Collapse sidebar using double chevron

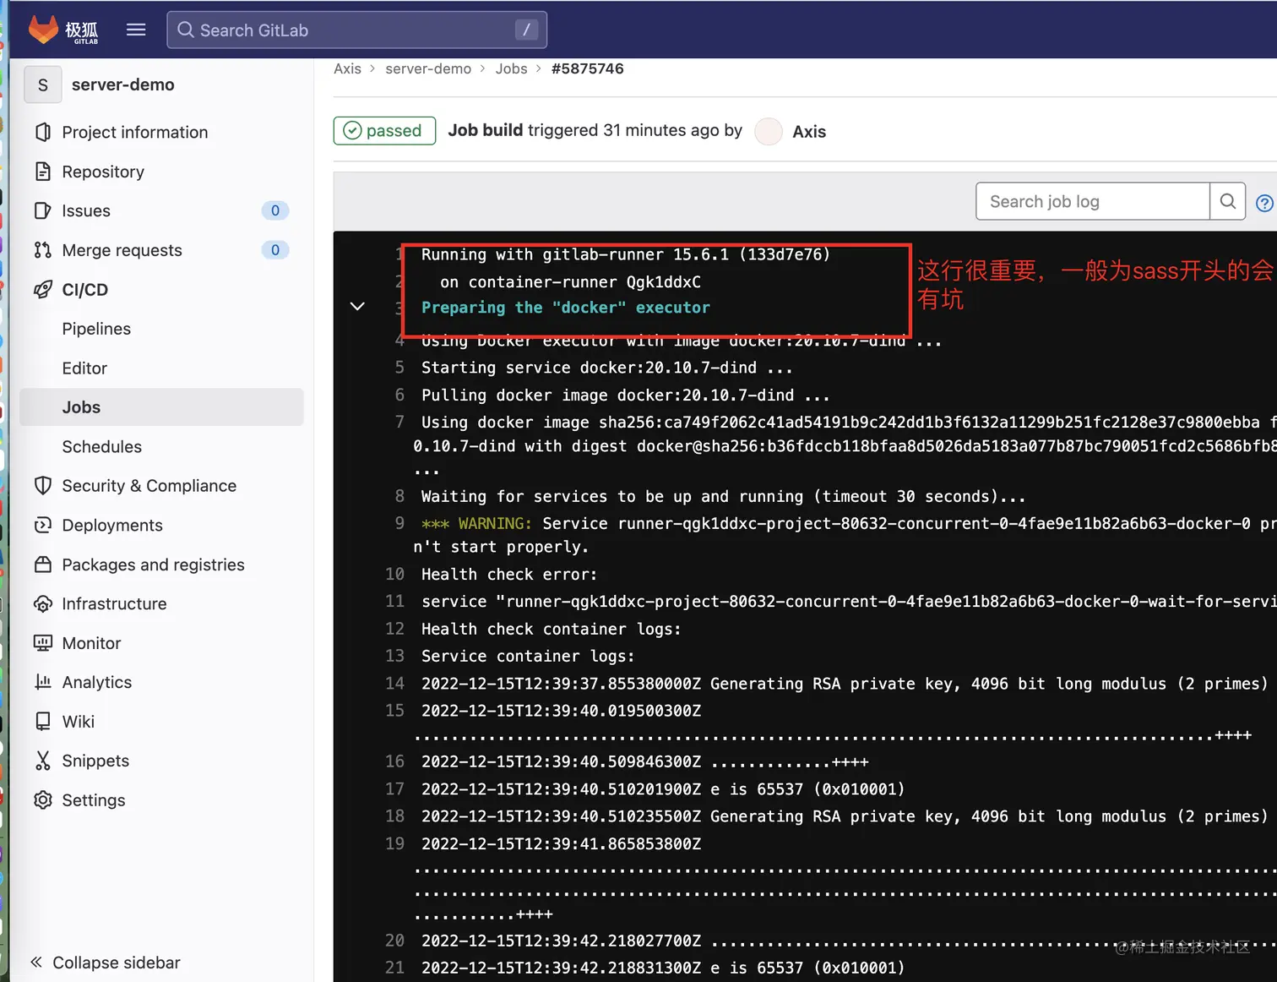click(x=36, y=962)
